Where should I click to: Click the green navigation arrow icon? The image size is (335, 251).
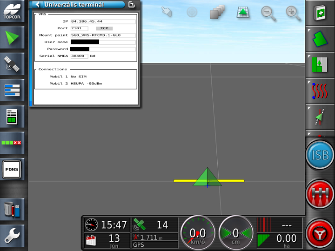coord(12,37)
